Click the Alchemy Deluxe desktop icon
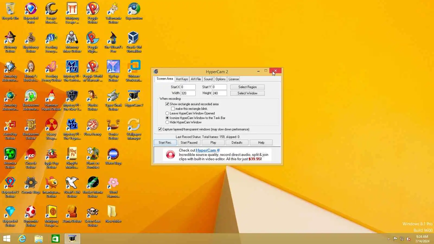Viewport: 434px width, 244px height. tap(10, 42)
